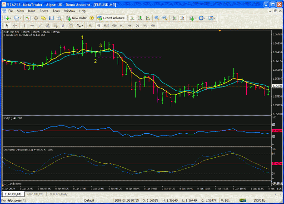The width and height of the screenshot is (284, 204).
Task: Launch the Strategy Tester magnifier icon
Action: (59, 18)
